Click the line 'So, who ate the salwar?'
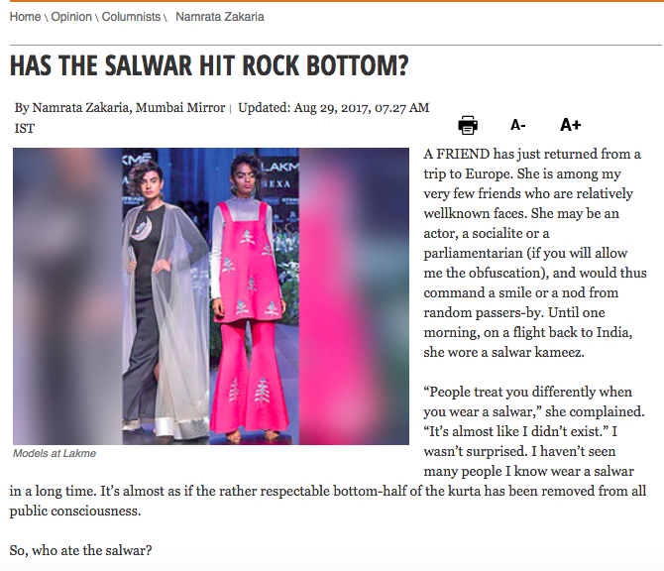This screenshot has width=664, height=571. pos(80,550)
